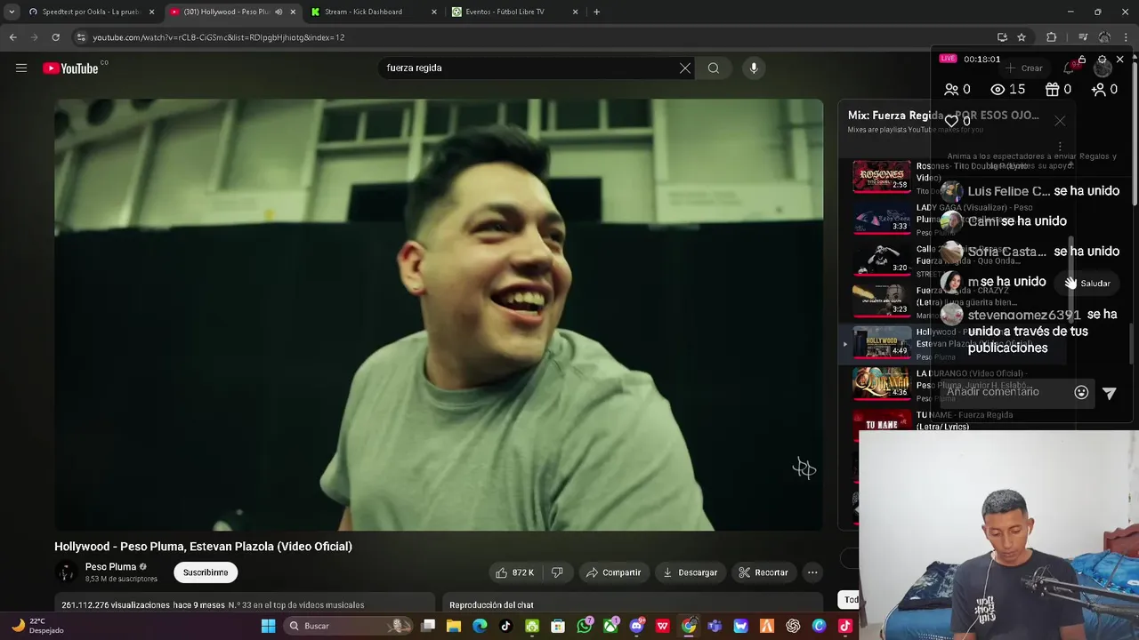Screen dimensions: 1139x640
Task: Open live overlay settings gear
Action: tap(1102, 59)
